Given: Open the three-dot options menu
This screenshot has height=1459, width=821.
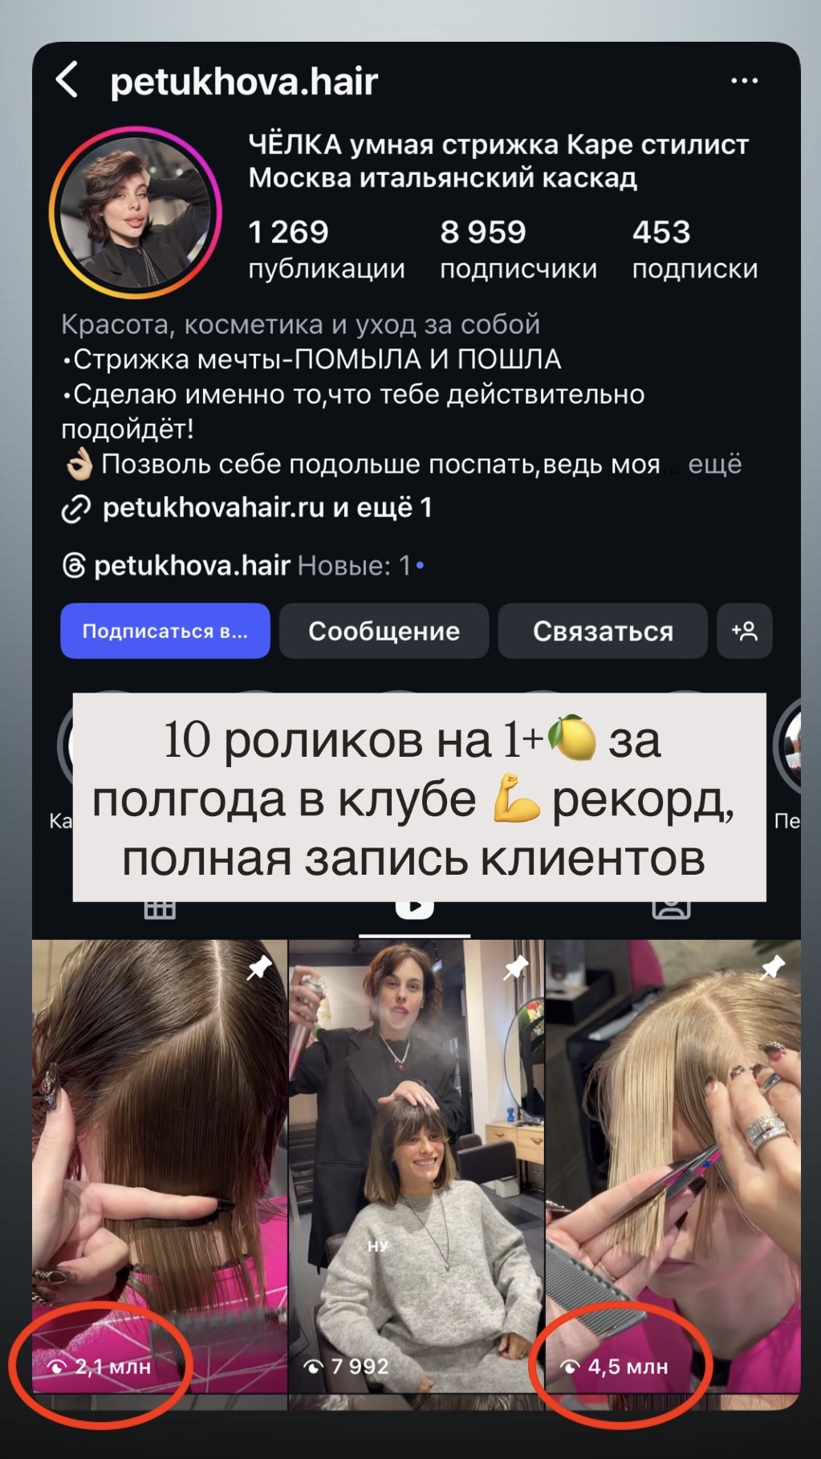Looking at the screenshot, I should pyautogui.click(x=744, y=80).
